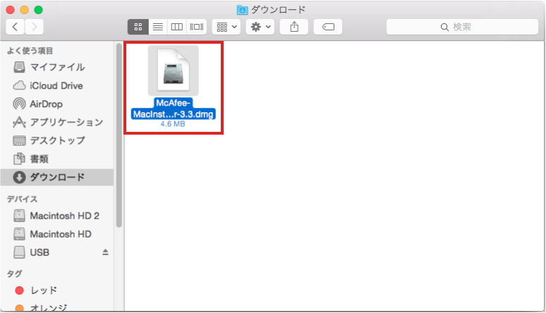Select Macintosh HD 2 device

click(56, 216)
